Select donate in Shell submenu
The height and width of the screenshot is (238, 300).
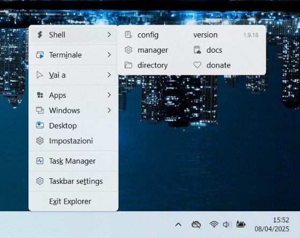point(226,65)
